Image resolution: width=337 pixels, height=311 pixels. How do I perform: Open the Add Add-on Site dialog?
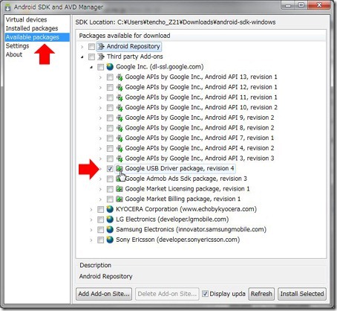(104, 294)
